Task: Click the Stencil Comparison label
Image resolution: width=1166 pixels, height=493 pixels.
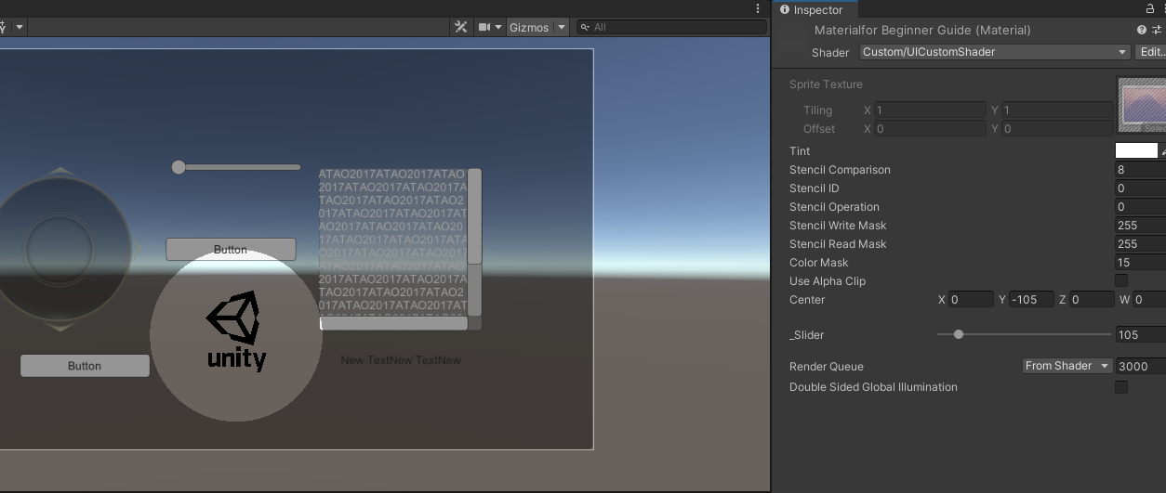Action: click(840, 170)
